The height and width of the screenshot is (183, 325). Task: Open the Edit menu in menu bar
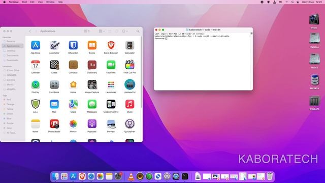32,2
